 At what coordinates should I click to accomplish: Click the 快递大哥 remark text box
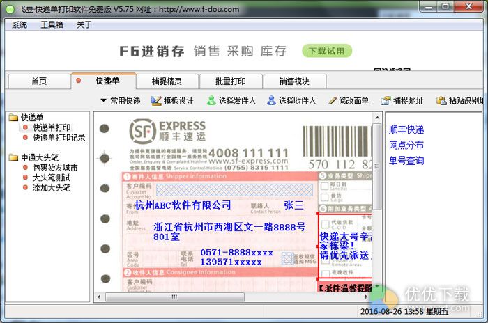(345, 246)
